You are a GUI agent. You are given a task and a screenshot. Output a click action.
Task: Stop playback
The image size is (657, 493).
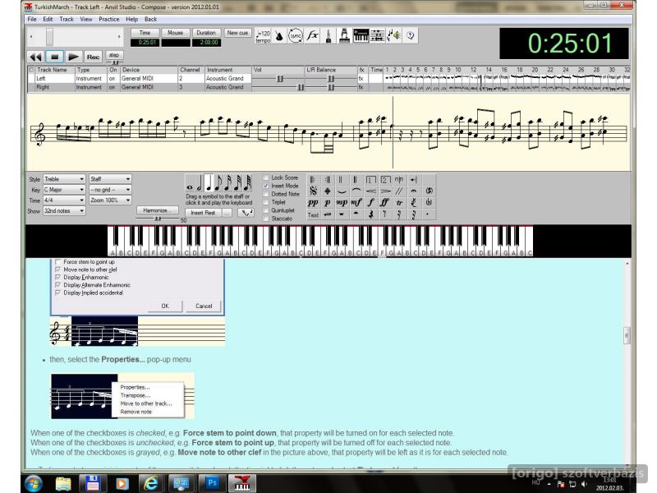point(54,57)
